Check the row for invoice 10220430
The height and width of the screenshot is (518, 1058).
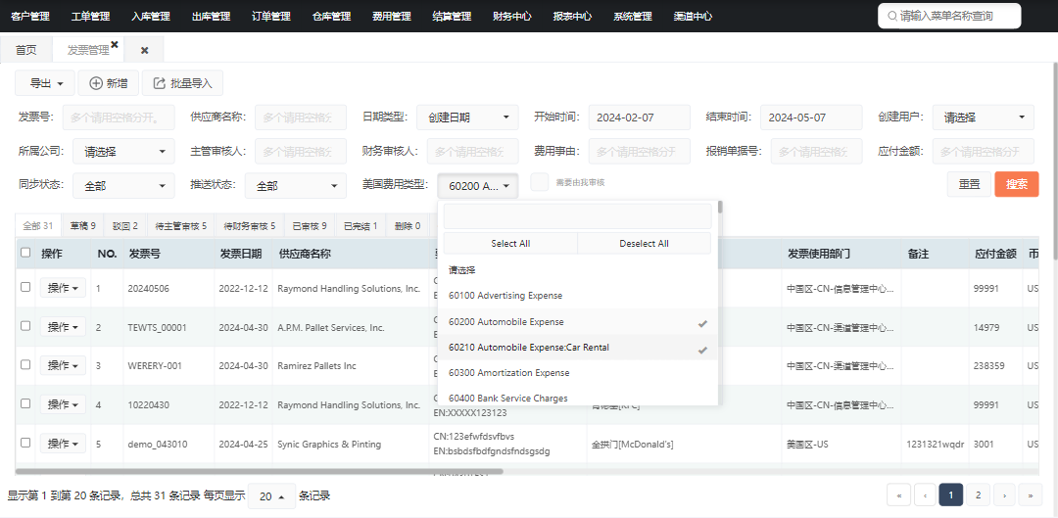[25, 403]
